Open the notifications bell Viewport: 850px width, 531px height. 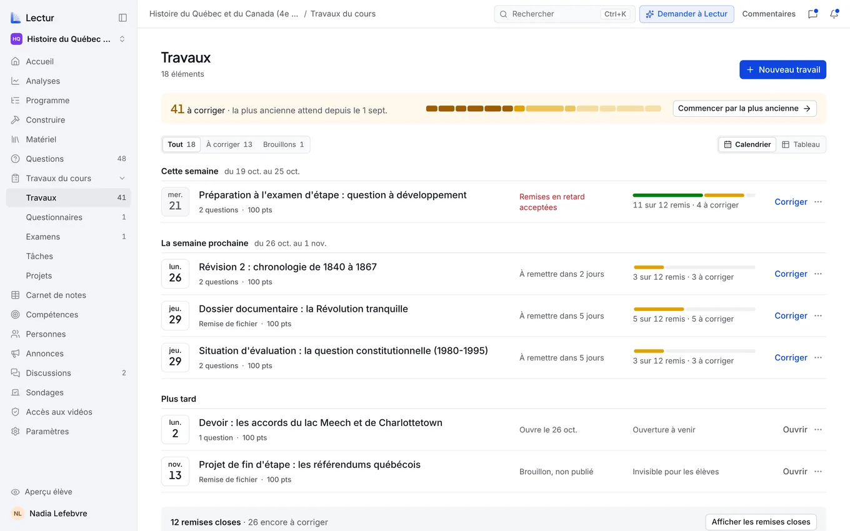[x=834, y=14]
